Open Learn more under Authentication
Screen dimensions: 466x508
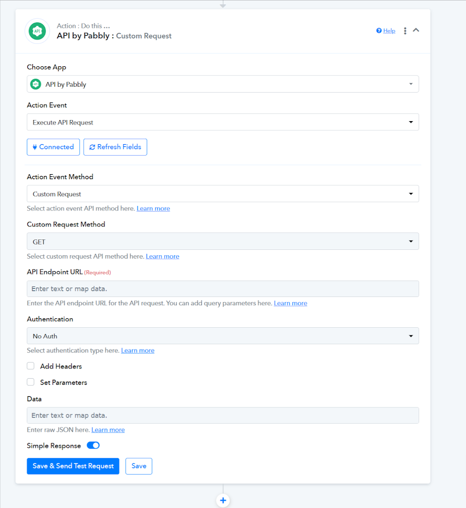(137, 351)
